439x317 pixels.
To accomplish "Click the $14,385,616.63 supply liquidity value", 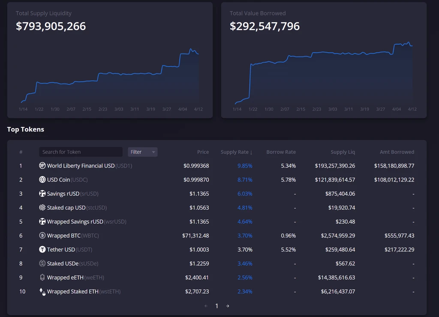I will pos(337,278).
